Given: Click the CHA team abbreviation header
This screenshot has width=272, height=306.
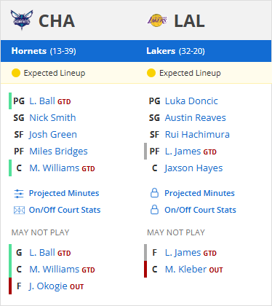Looking at the screenshot, I should coord(57,21).
